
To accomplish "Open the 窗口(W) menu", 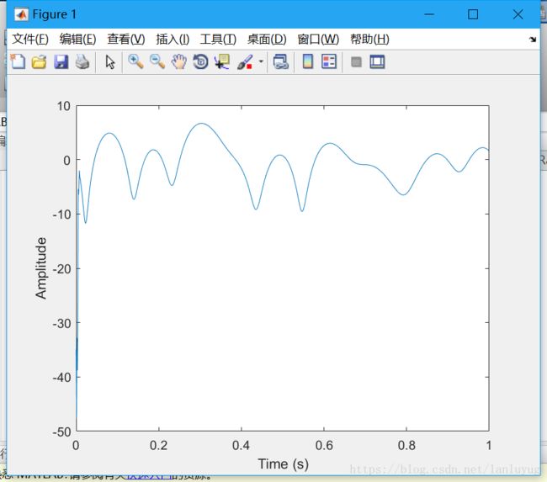I will [318, 39].
